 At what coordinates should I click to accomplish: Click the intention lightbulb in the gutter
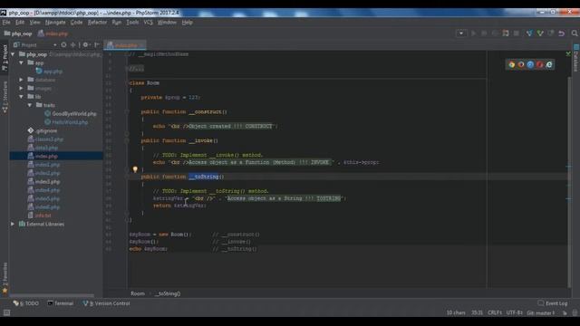click(135, 169)
